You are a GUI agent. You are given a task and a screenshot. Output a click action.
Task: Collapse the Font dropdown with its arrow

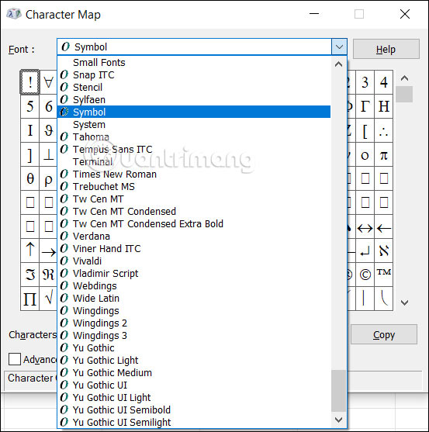pos(339,47)
